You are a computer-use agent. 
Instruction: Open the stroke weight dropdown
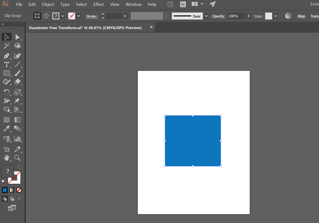(125, 16)
